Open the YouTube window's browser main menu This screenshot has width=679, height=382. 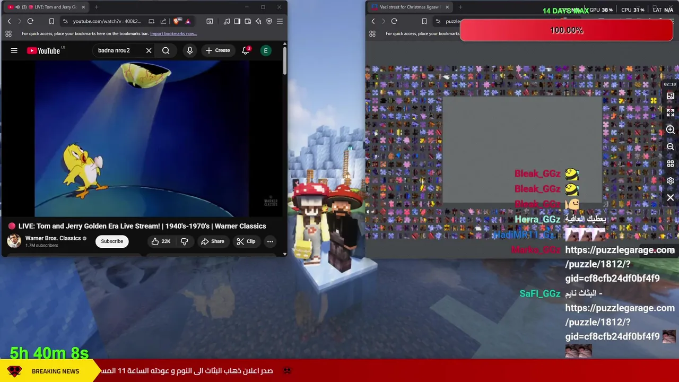280,21
